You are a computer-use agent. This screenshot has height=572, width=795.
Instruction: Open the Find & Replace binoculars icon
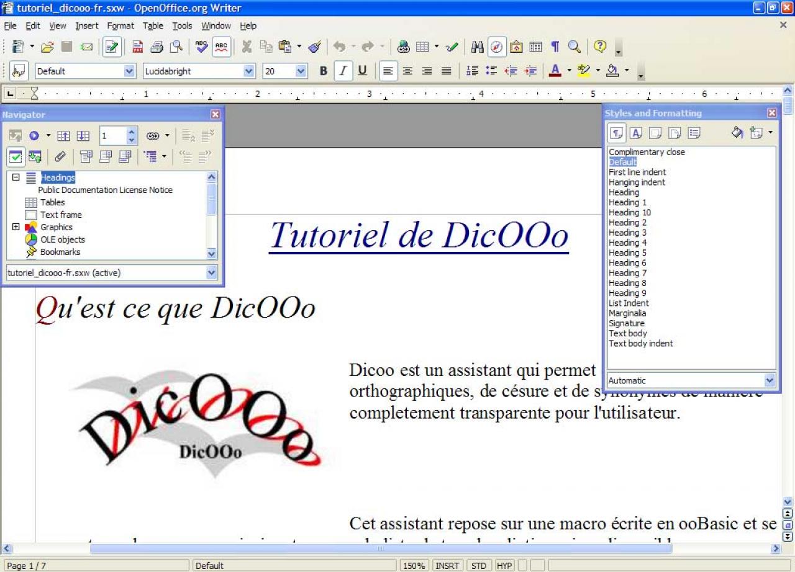477,47
